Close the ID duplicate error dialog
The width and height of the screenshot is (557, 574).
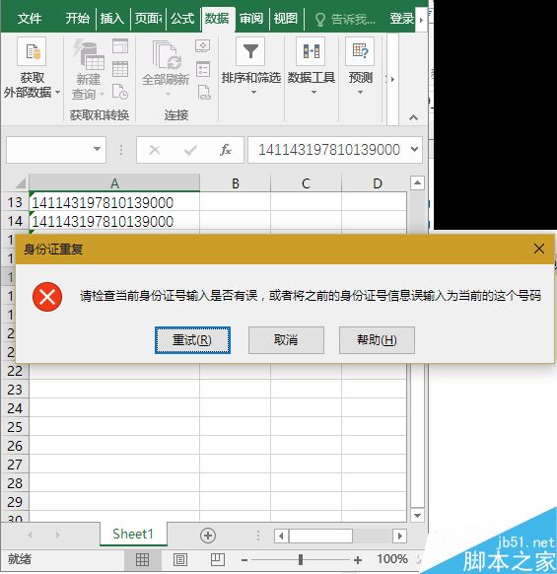pos(538,249)
